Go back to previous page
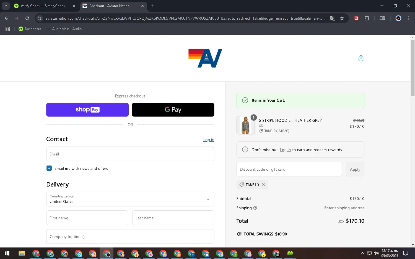This screenshot has height=259, width=415. (x=6, y=18)
